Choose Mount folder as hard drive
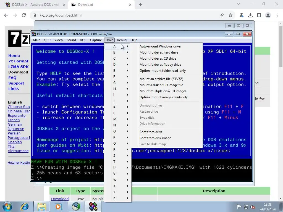The width and height of the screenshot is (283, 212). coord(166,52)
